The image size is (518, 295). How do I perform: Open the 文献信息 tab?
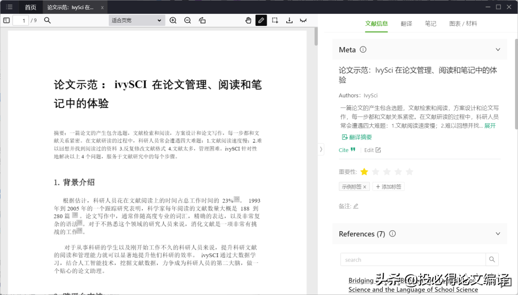click(x=377, y=24)
